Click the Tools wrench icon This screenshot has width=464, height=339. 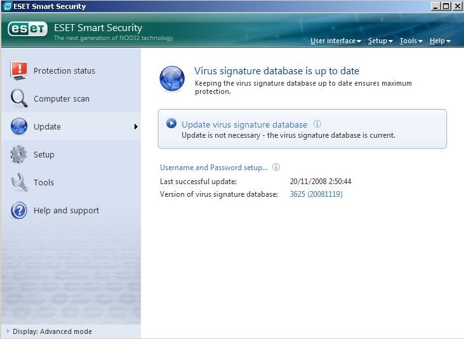19,182
